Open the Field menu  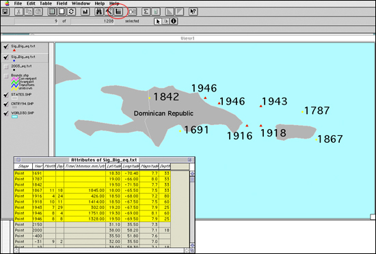[62, 3]
